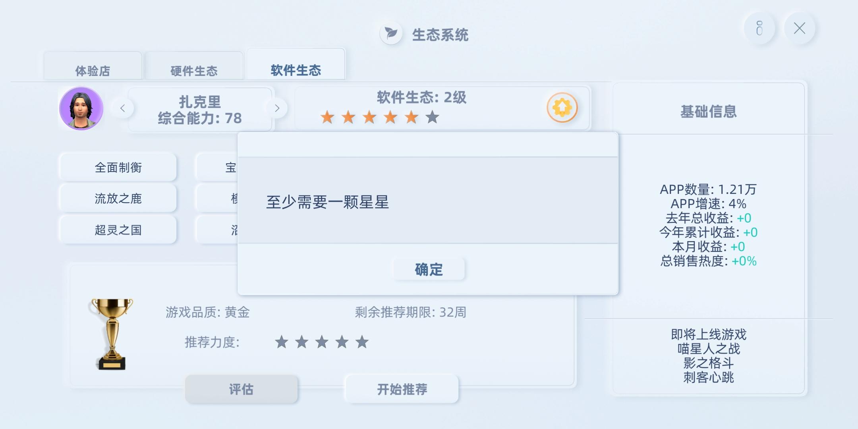The width and height of the screenshot is (858, 429).
Task: Confirm the dialog with 确定
Action: tap(429, 269)
